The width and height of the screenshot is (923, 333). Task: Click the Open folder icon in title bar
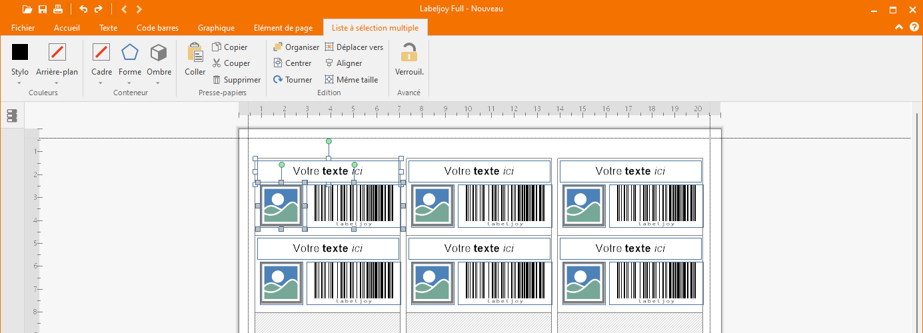coord(27,9)
